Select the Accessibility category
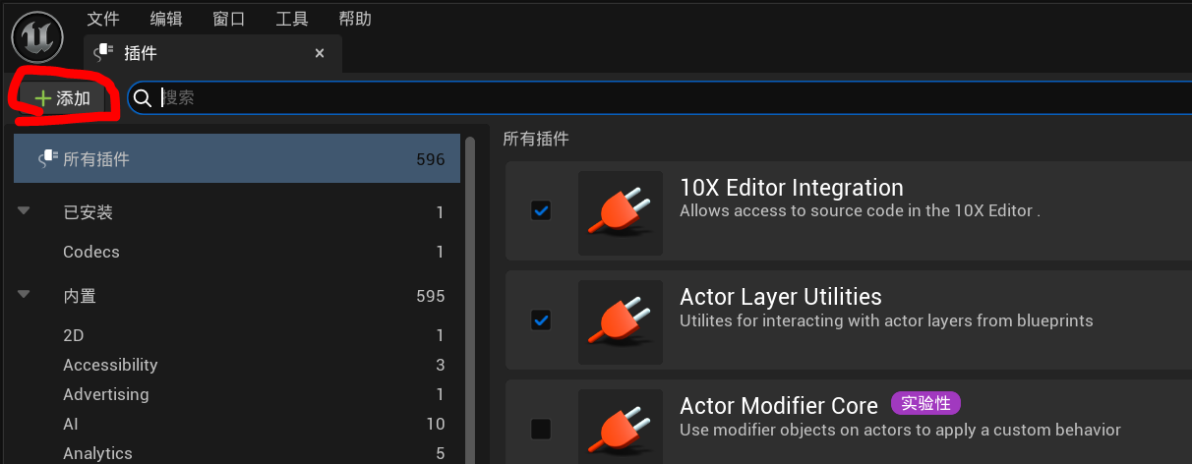 [x=237, y=365]
